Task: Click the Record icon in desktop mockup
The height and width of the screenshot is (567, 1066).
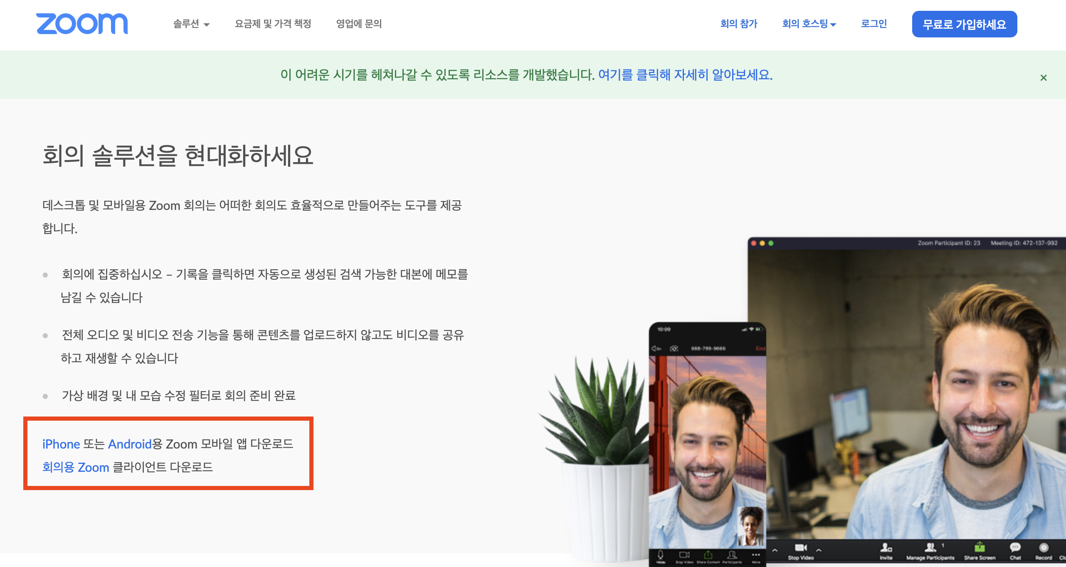Action: 1043,548
